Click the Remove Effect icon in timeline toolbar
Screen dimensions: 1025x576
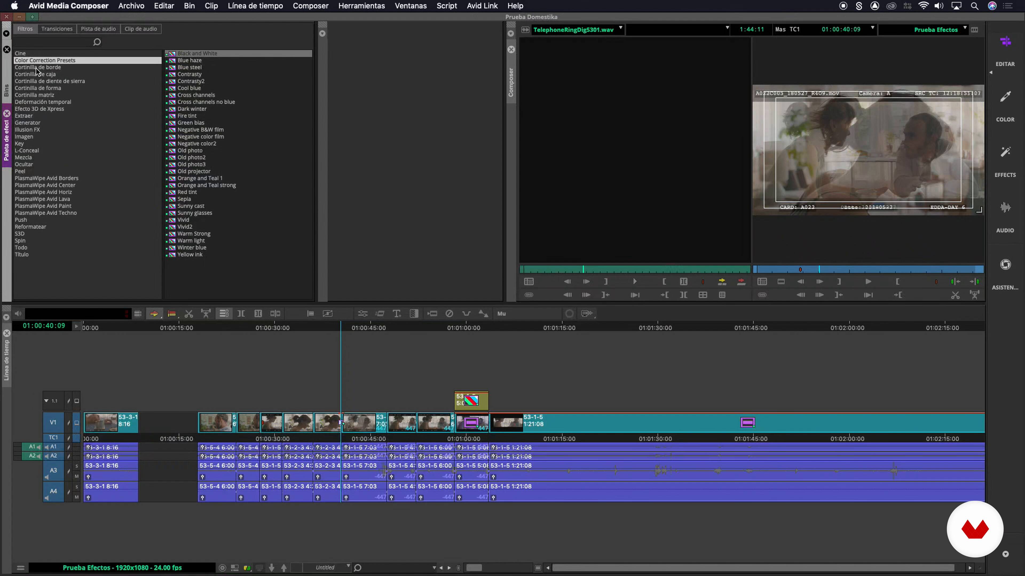click(449, 314)
